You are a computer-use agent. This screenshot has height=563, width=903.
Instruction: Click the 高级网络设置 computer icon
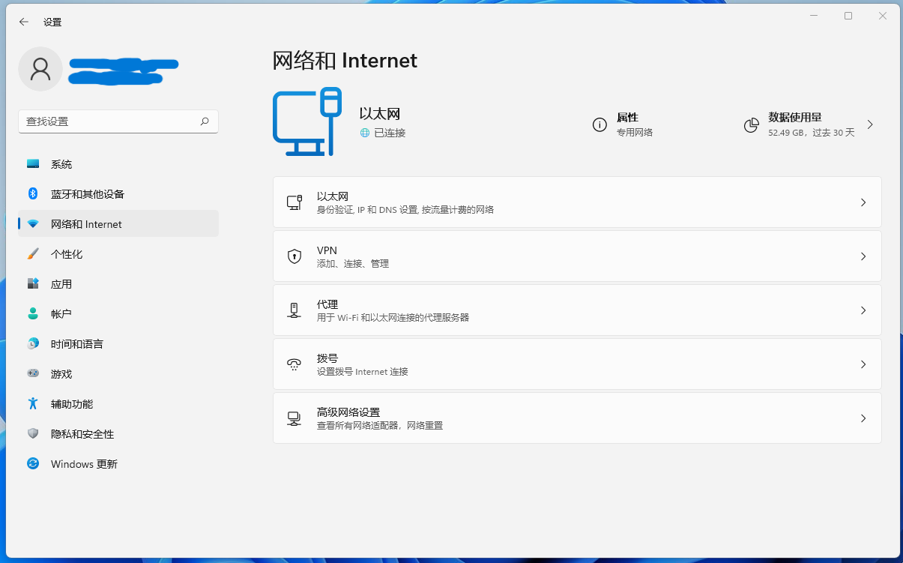click(x=295, y=418)
